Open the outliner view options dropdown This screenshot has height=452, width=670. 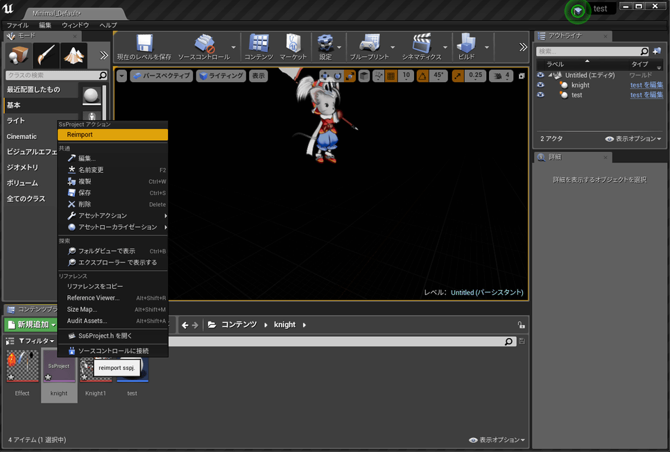(x=633, y=139)
